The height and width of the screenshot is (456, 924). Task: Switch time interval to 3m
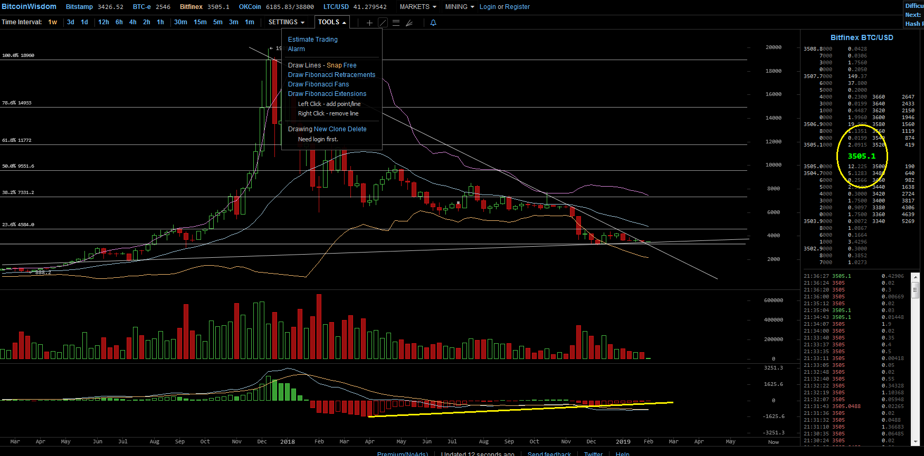[x=234, y=22]
